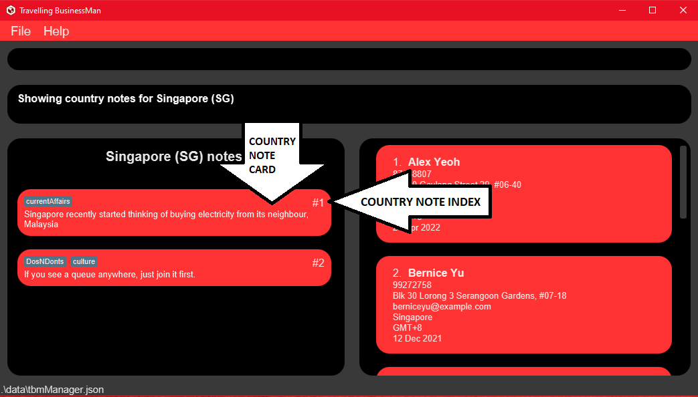Open the File menu

click(x=21, y=31)
